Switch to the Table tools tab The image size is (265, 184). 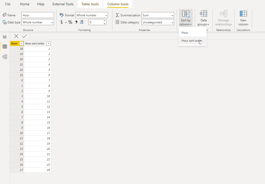(x=90, y=4)
